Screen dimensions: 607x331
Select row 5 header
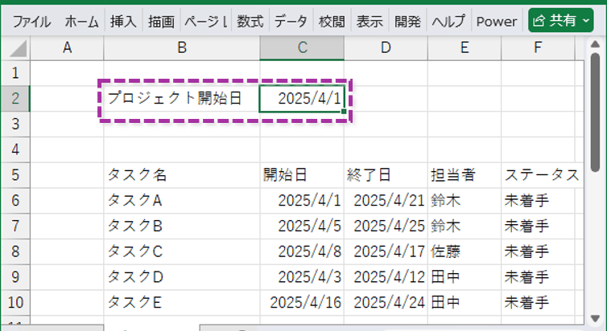[15, 175]
